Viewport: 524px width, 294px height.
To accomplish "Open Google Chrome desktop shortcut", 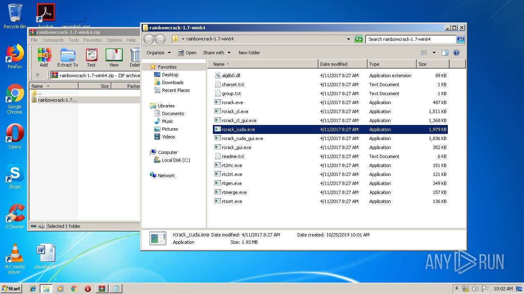I will click(x=15, y=99).
